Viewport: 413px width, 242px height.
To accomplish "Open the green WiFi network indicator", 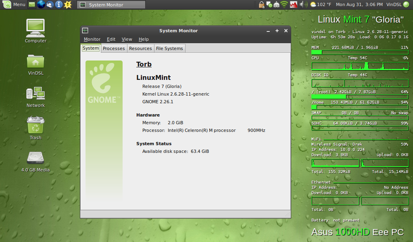I will pyautogui.click(x=284, y=4).
